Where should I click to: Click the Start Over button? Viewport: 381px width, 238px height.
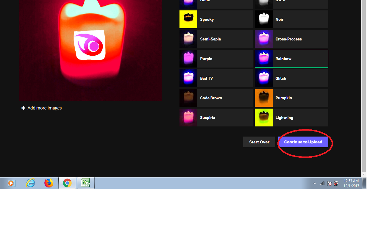pos(259,142)
